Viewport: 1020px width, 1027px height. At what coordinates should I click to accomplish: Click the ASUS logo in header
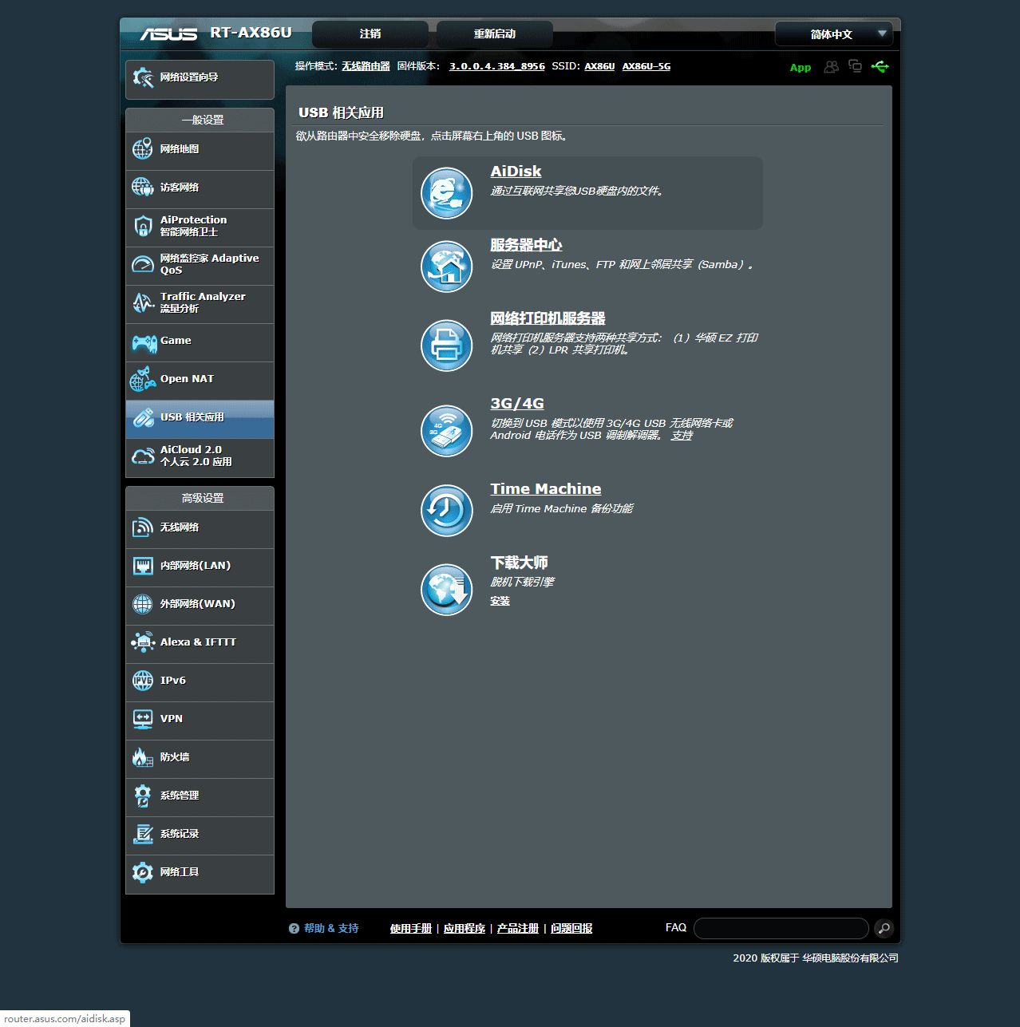(x=168, y=34)
